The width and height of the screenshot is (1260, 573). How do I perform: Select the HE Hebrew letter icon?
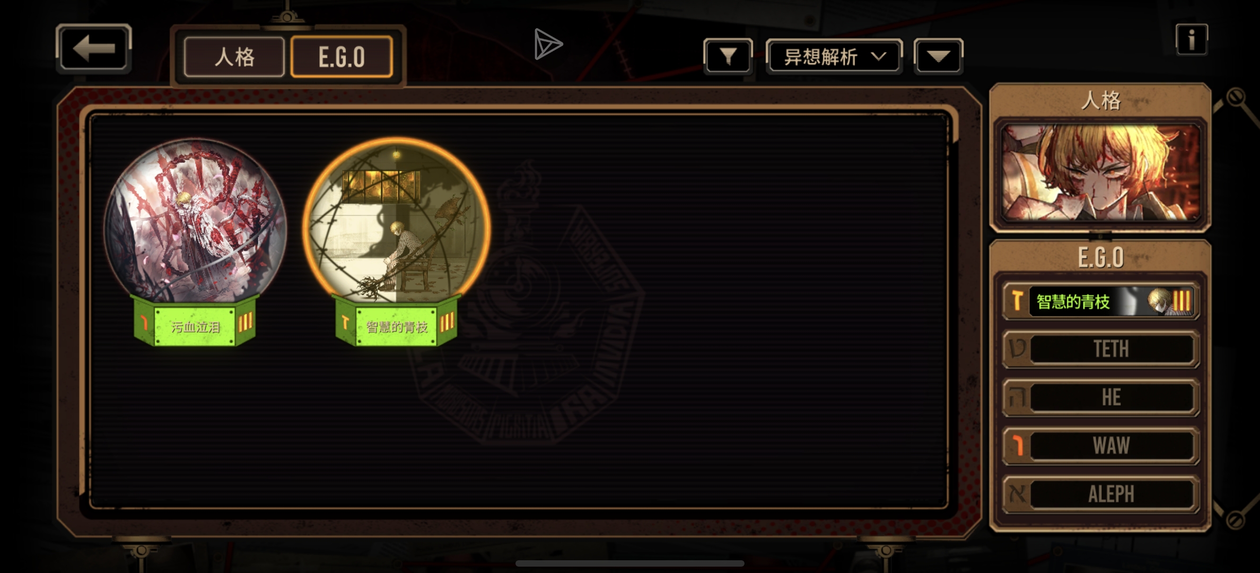pyautogui.click(x=1017, y=397)
